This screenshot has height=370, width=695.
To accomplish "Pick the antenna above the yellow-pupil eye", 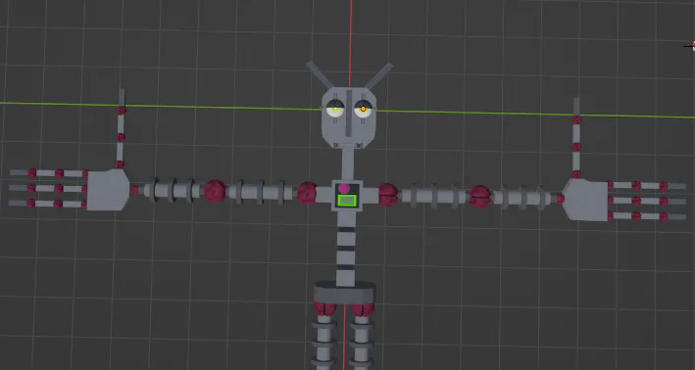I will (320, 75).
